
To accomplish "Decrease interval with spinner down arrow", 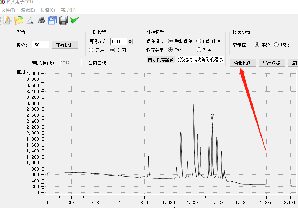I will point(130,43).
